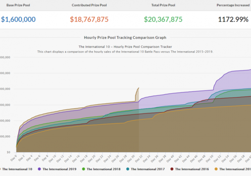
Task: Click the Hourly Prize Pool Tracking Comparison Graph heading
Action: [125, 38]
